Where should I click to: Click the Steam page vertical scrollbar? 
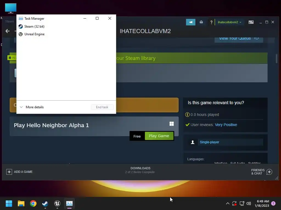(277, 59)
